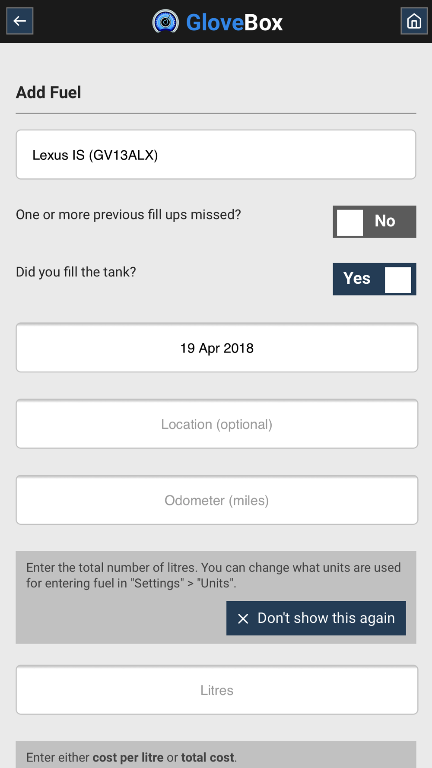Viewport: 432px width, 768px height.
Task: Dismiss the hint with Don't show this again
Action: (x=316, y=618)
